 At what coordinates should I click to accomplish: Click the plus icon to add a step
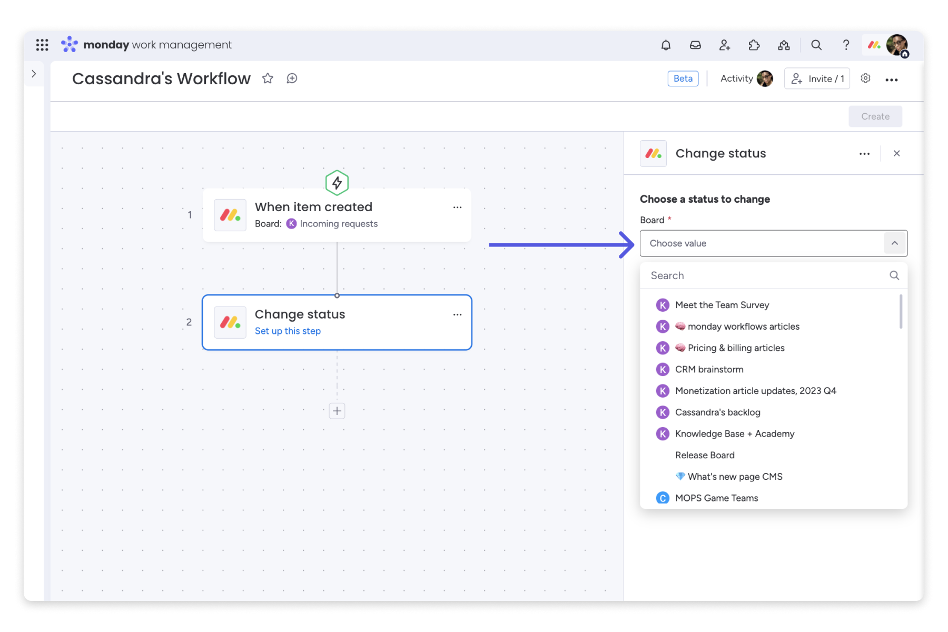pyautogui.click(x=337, y=411)
